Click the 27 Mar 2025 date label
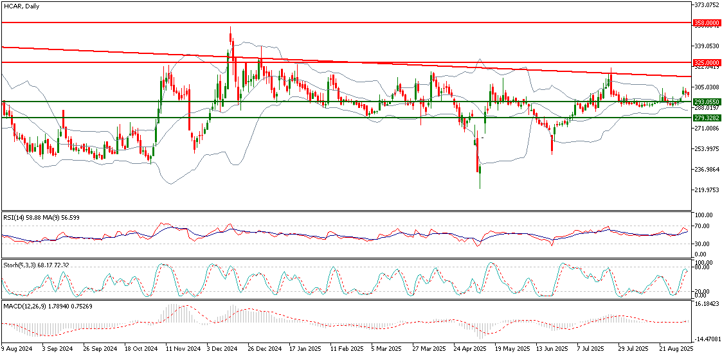The width and height of the screenshot is (722, 356). (429, 349)
